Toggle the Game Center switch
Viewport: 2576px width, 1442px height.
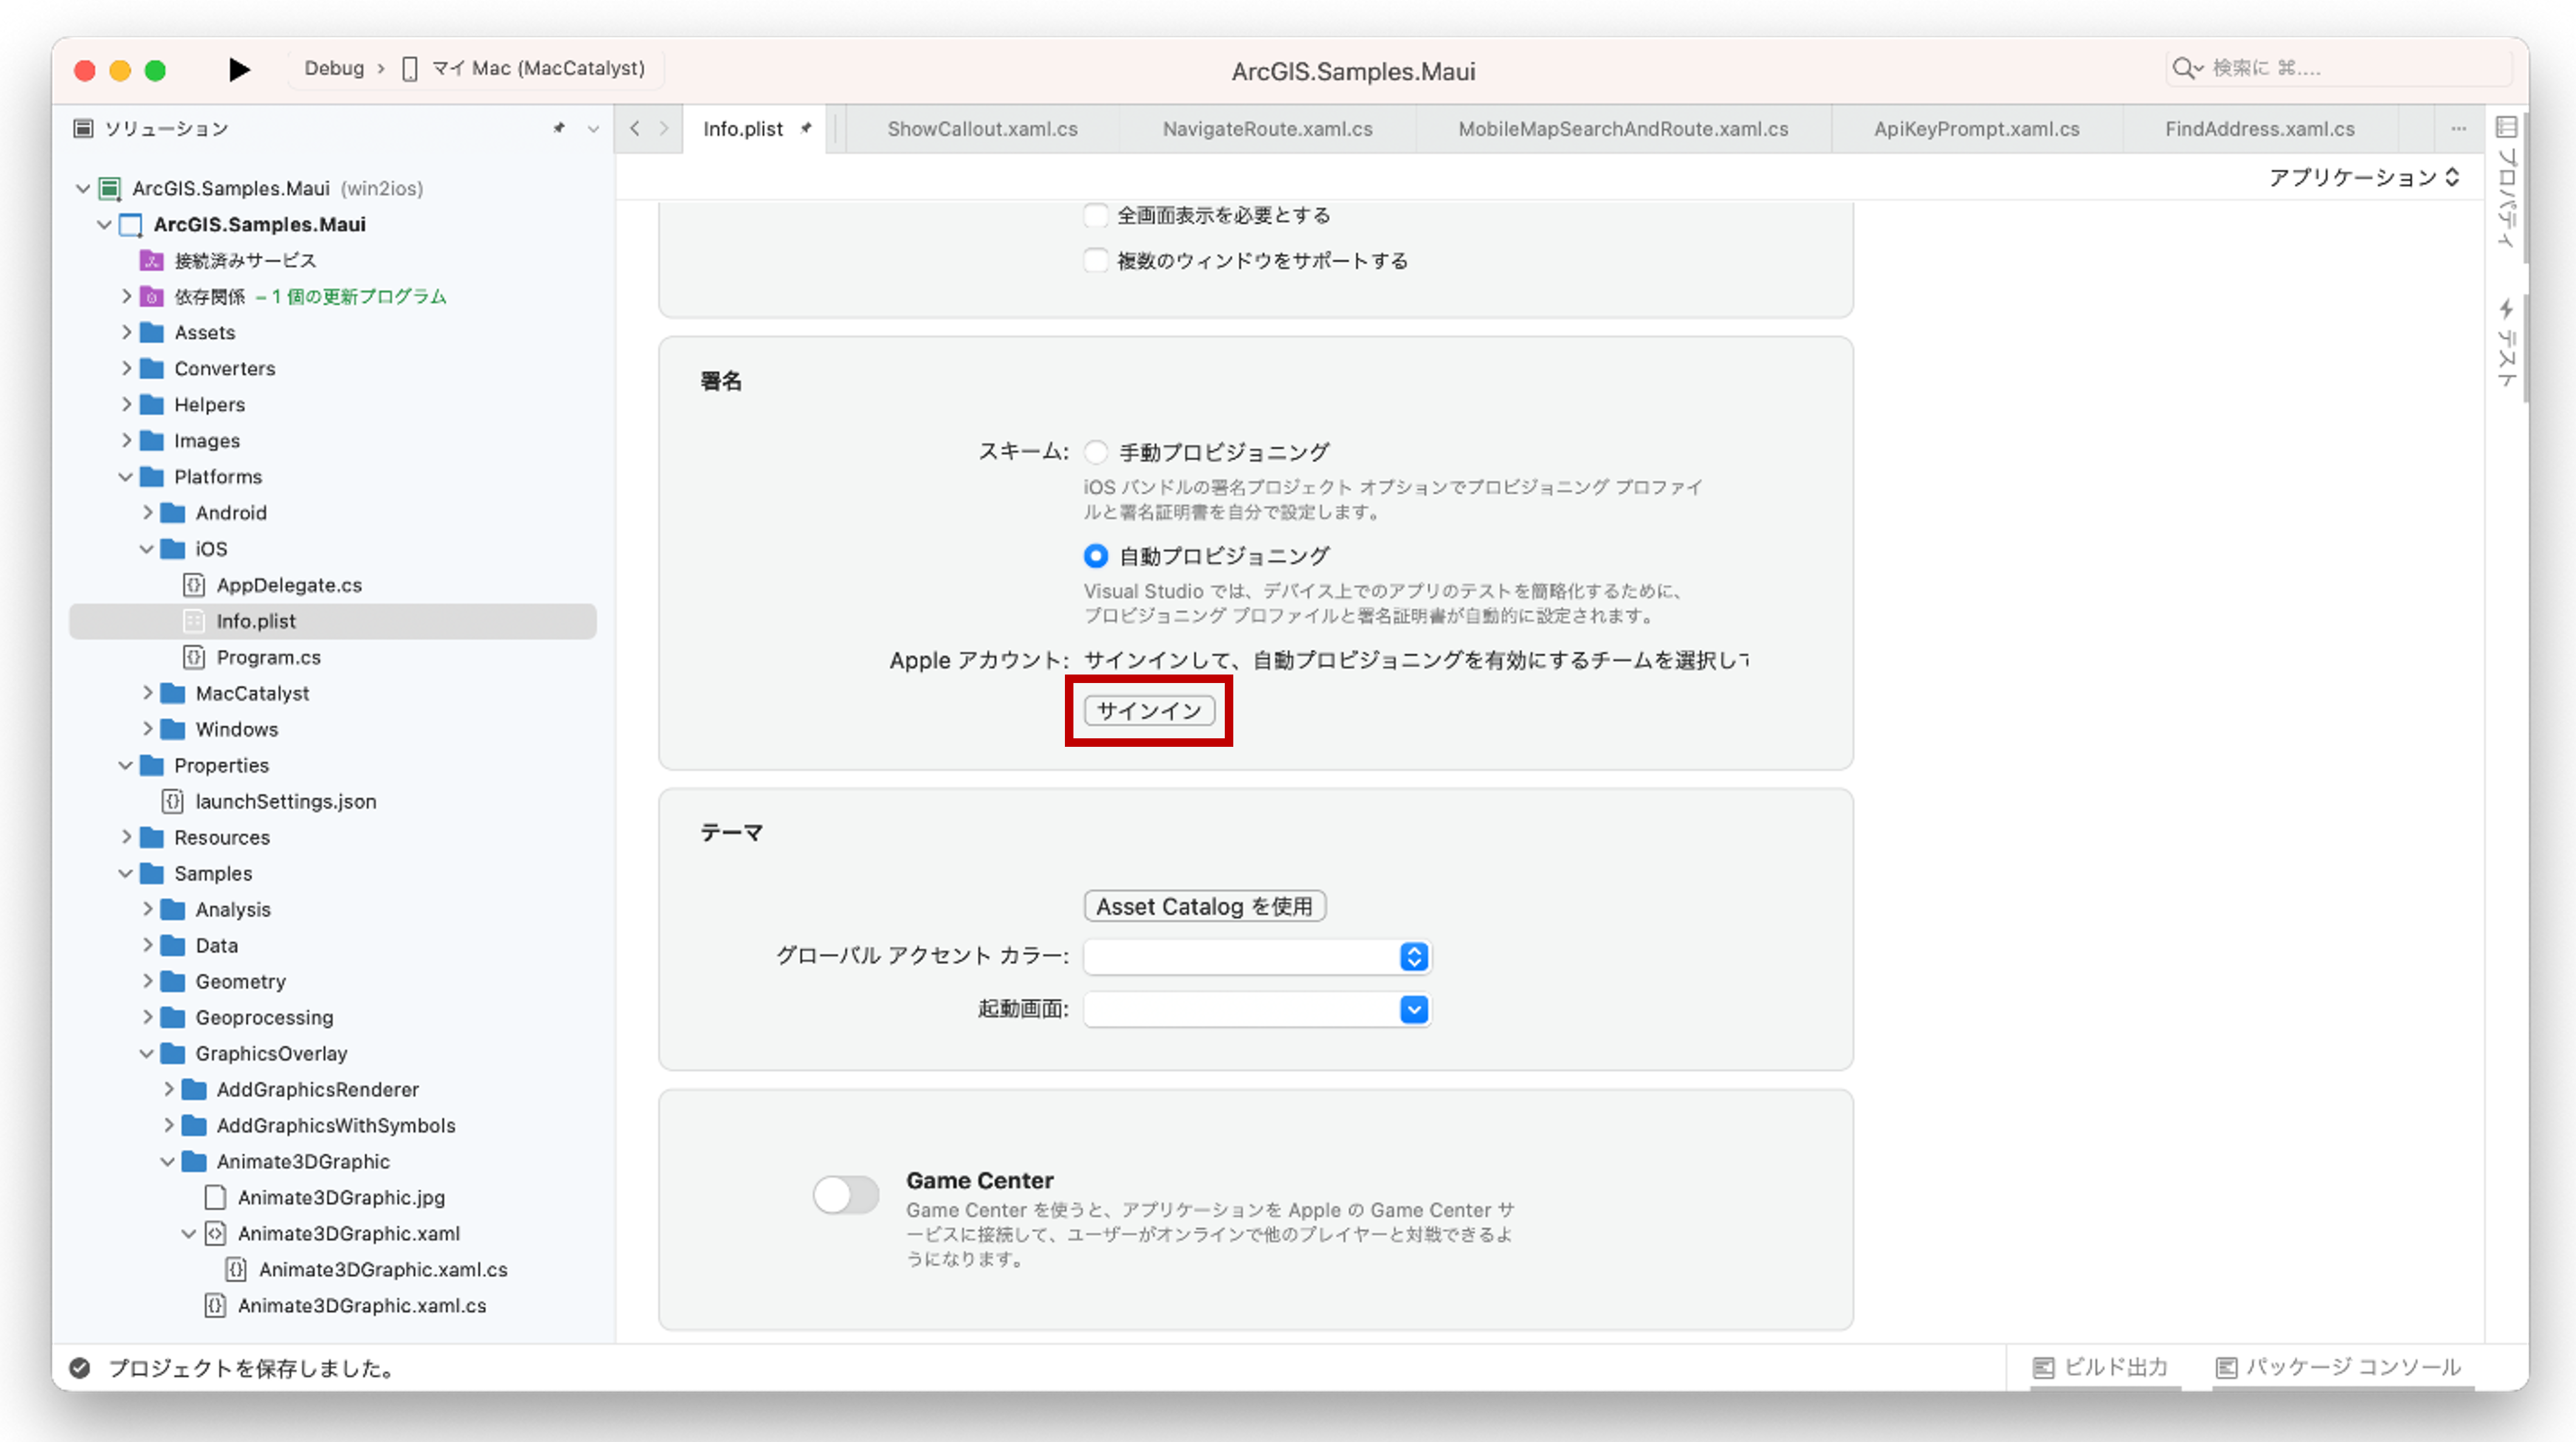(x=846, y=1194)
